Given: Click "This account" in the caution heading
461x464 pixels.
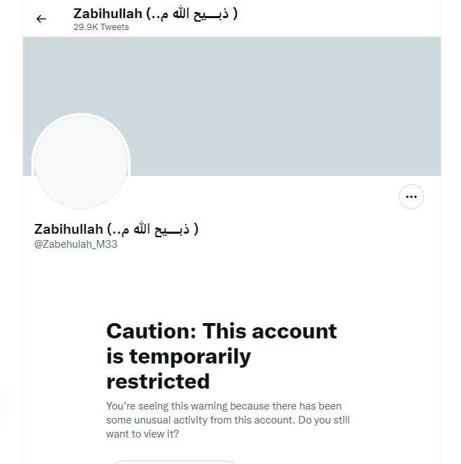Looking at the screenshot, I should [x=270, y=331].
